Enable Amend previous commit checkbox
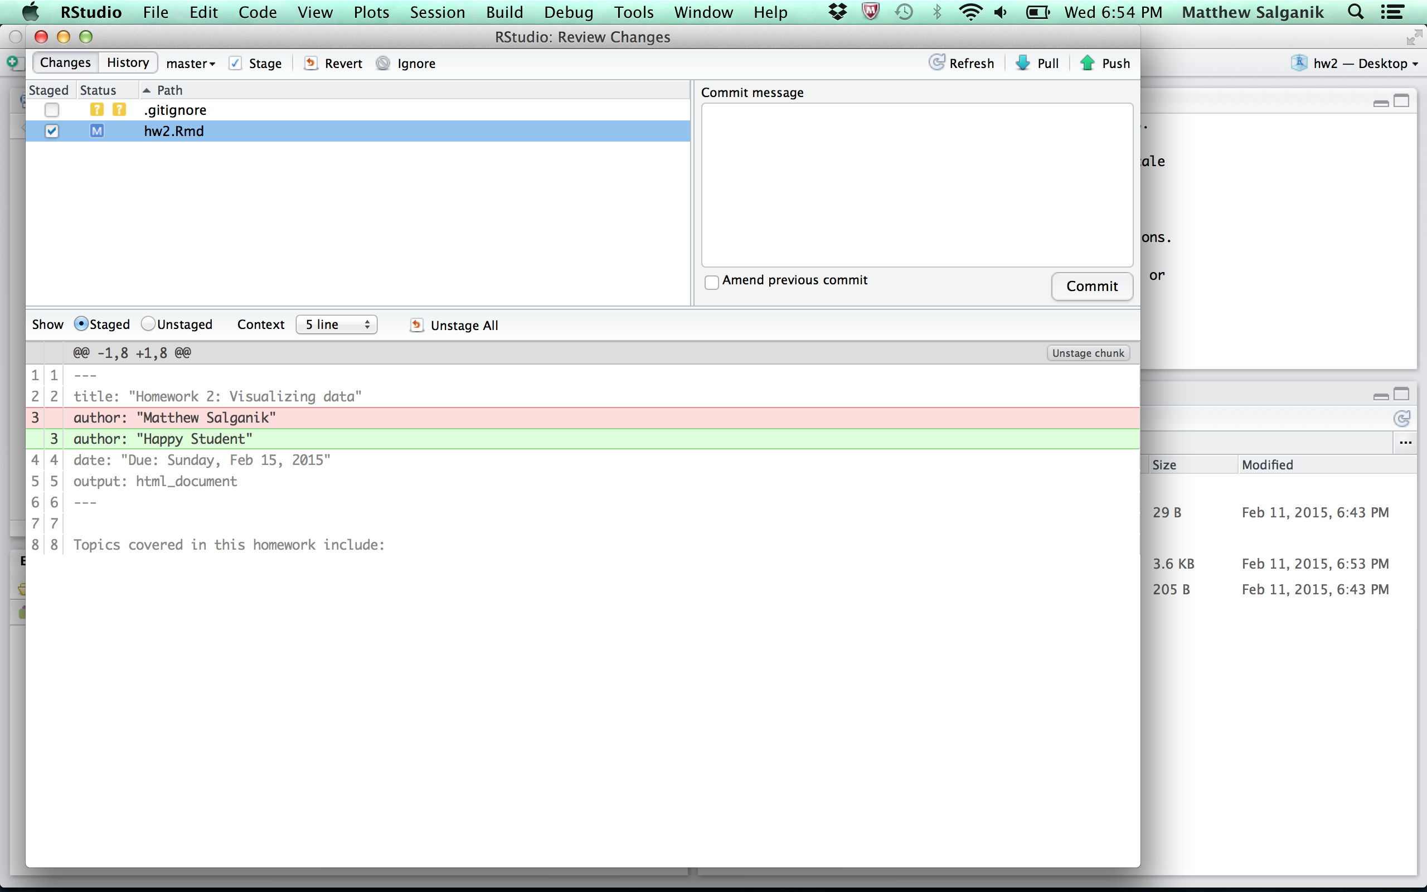 (712, 282)
